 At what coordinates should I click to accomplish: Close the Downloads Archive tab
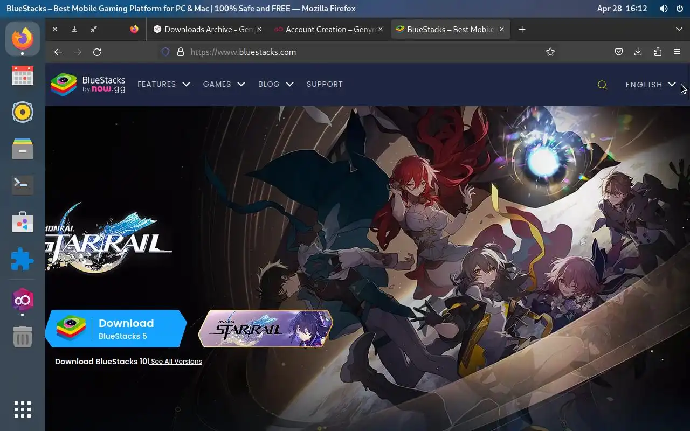pos(259,30)
